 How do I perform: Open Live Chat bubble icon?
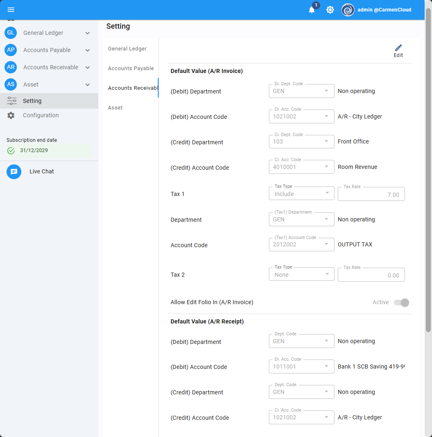(x=14, y=172)
